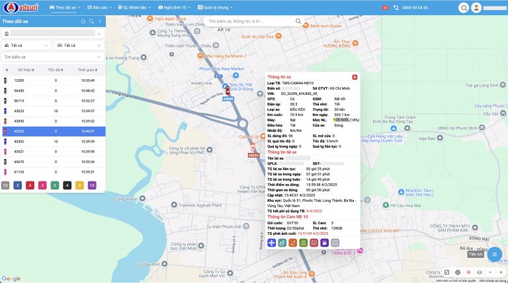The width and height of the screenshot is (508, 283).
Task: Close the Thông tin xe popup
Action: pos(355,77)
